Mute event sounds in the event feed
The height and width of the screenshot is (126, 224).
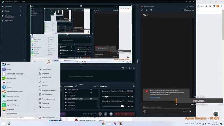pos(134,68)
